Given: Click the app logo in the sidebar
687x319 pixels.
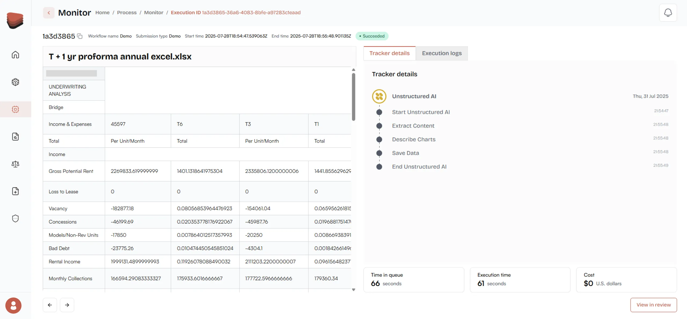Looking at the screenshot, I should point(15,20).
